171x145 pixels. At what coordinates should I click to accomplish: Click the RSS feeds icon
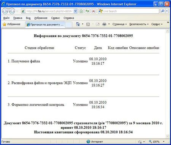pyautogui.click(x=88, y=24)
